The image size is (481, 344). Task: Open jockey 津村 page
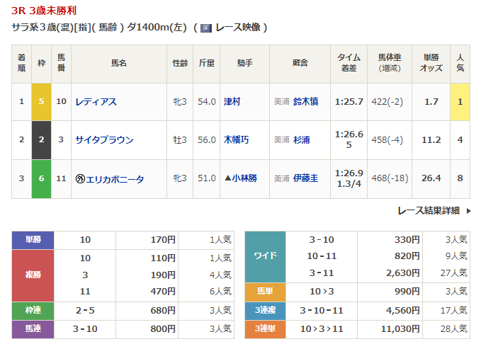(232, 101)
